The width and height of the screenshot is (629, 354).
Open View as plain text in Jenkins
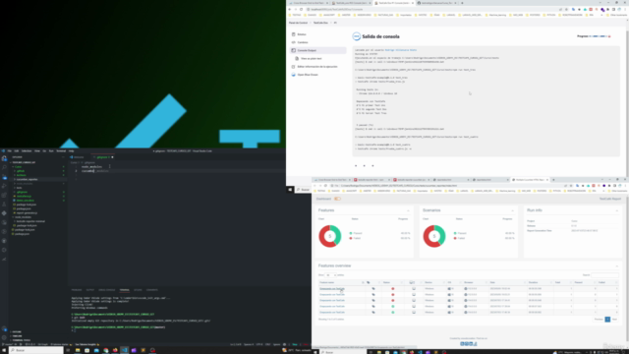(311, 59)
